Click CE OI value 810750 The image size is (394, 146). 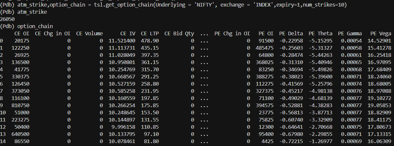pos(21,105)
